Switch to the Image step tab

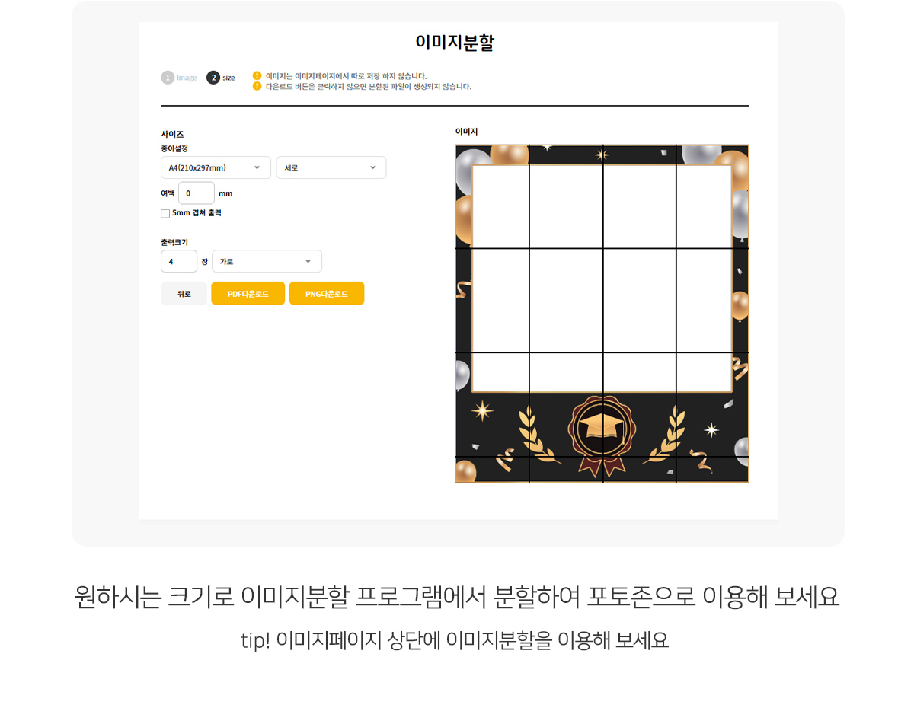click(179, 78)
